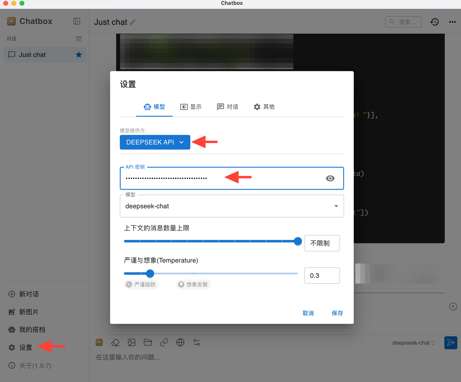Click the image attach icon in toolbar

pyautogui.click(x=131, y=342)
